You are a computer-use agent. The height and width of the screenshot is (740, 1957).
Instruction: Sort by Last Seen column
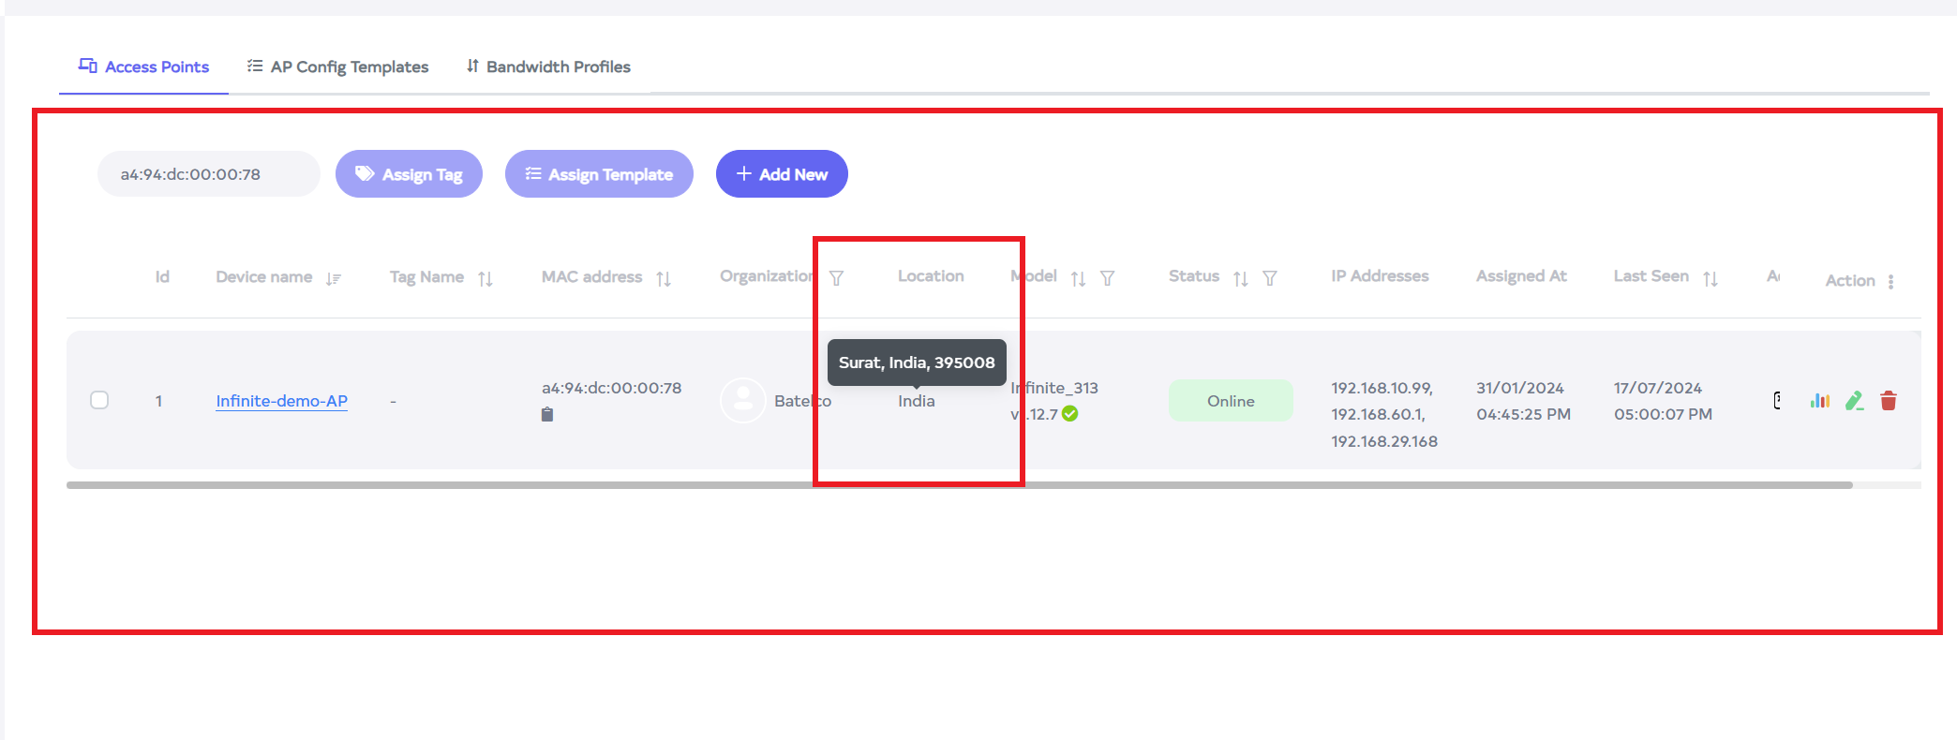(1711, 279)
